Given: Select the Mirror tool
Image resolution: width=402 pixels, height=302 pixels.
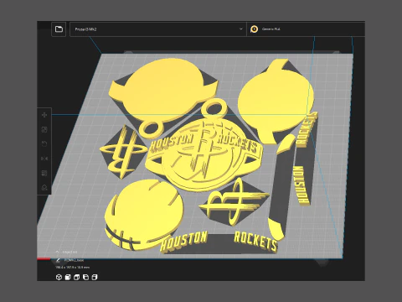Looking at the screenshot, I should click(x=44, y=159).
